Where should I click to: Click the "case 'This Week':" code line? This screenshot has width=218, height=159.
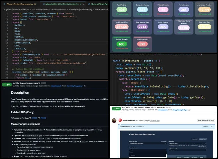[136, 90]
